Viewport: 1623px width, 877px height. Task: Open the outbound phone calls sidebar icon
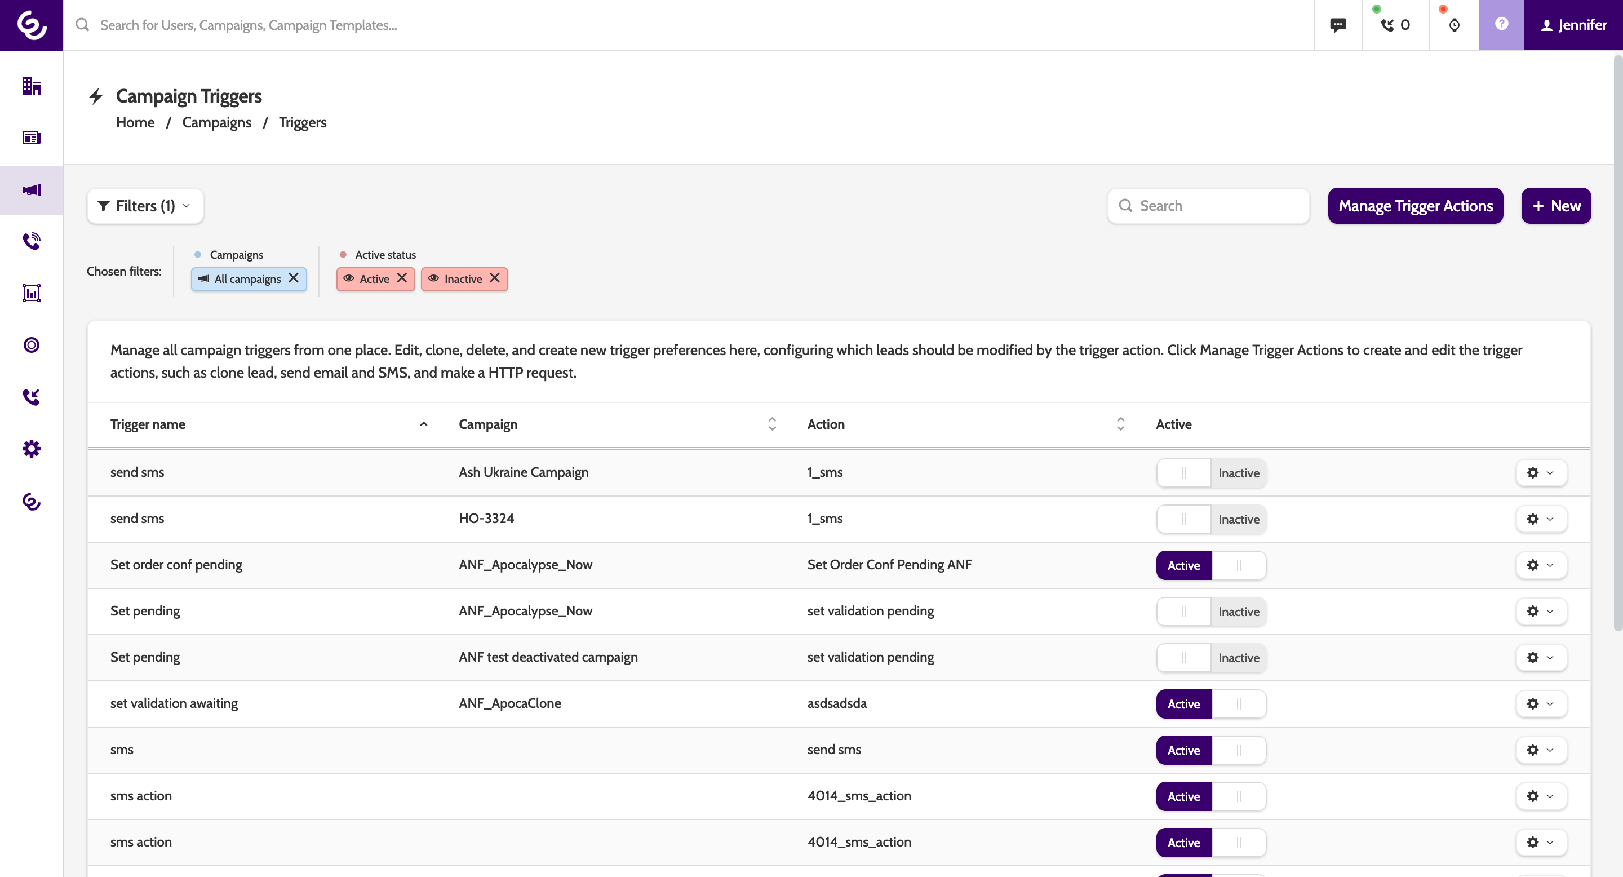[x=32, y=241]
